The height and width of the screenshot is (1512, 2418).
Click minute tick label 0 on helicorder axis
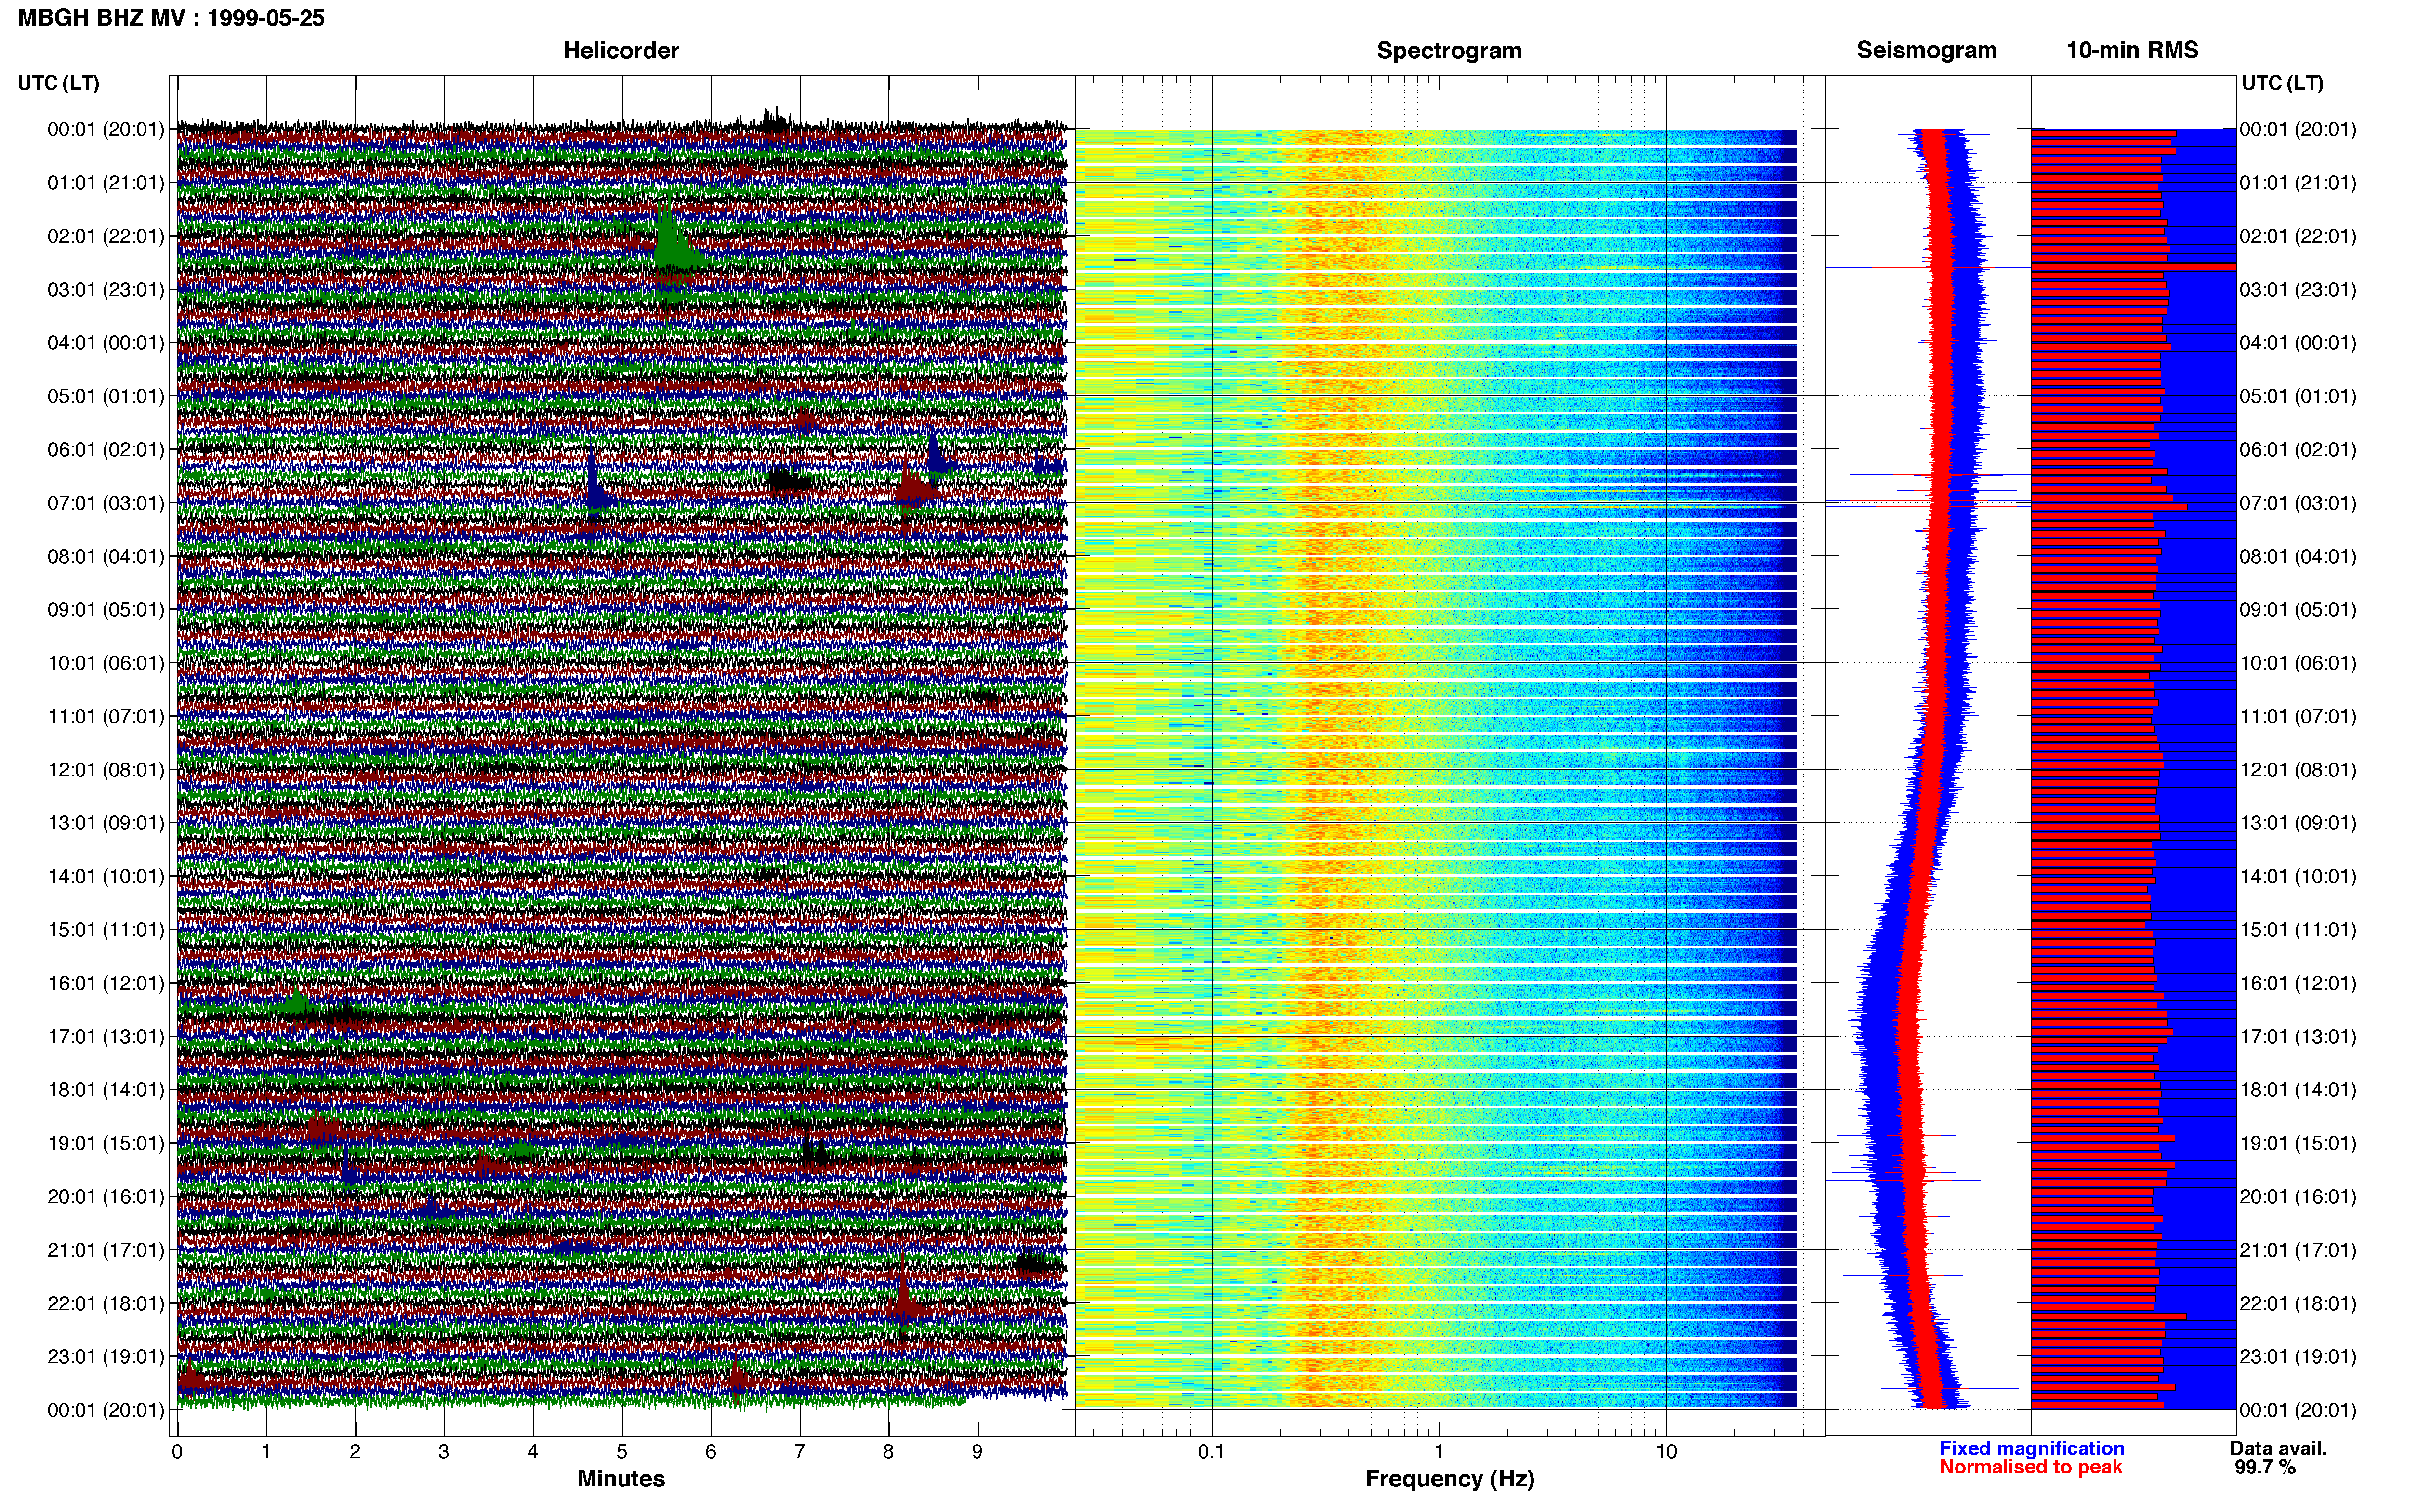tap(177, 1452)
